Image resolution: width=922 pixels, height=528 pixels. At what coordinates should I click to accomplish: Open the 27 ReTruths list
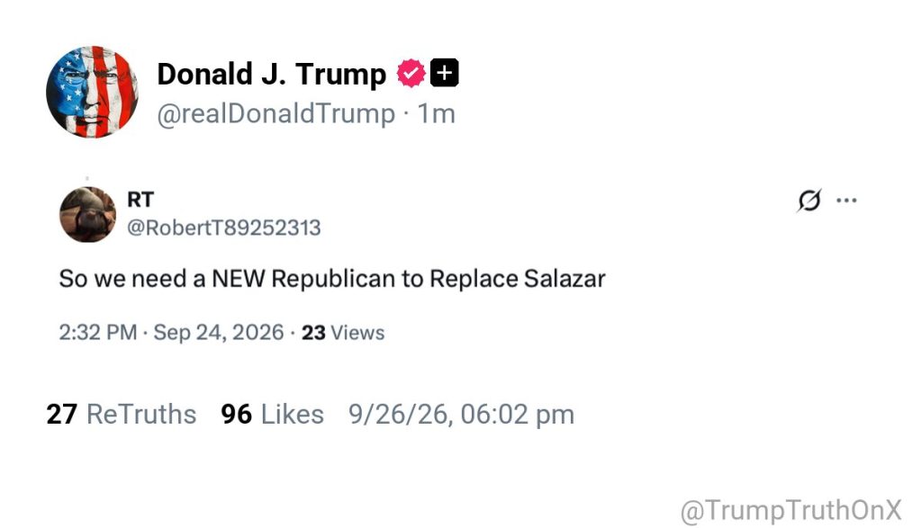tap(122, 414)
